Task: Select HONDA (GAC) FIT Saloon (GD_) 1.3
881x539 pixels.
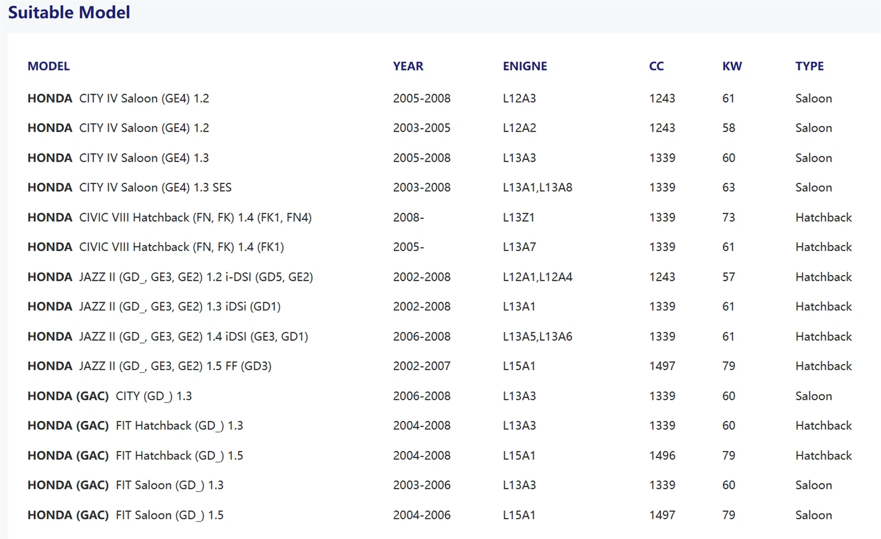Action: coord(126,485)
